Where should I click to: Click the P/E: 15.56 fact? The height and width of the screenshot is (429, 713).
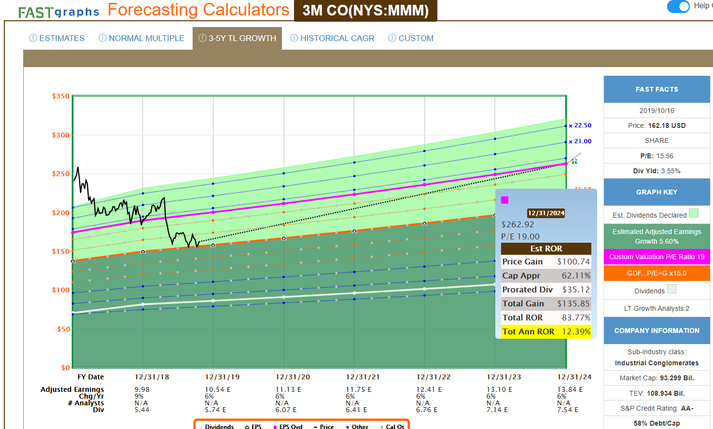[657, 156]
